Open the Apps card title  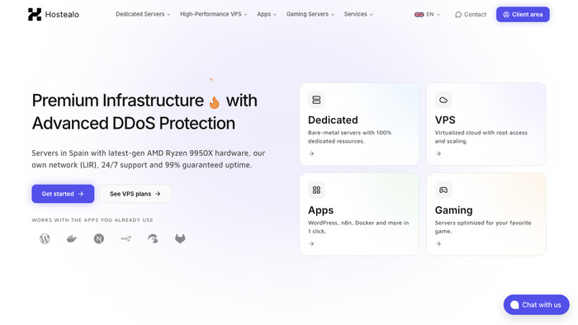(320, 210)
